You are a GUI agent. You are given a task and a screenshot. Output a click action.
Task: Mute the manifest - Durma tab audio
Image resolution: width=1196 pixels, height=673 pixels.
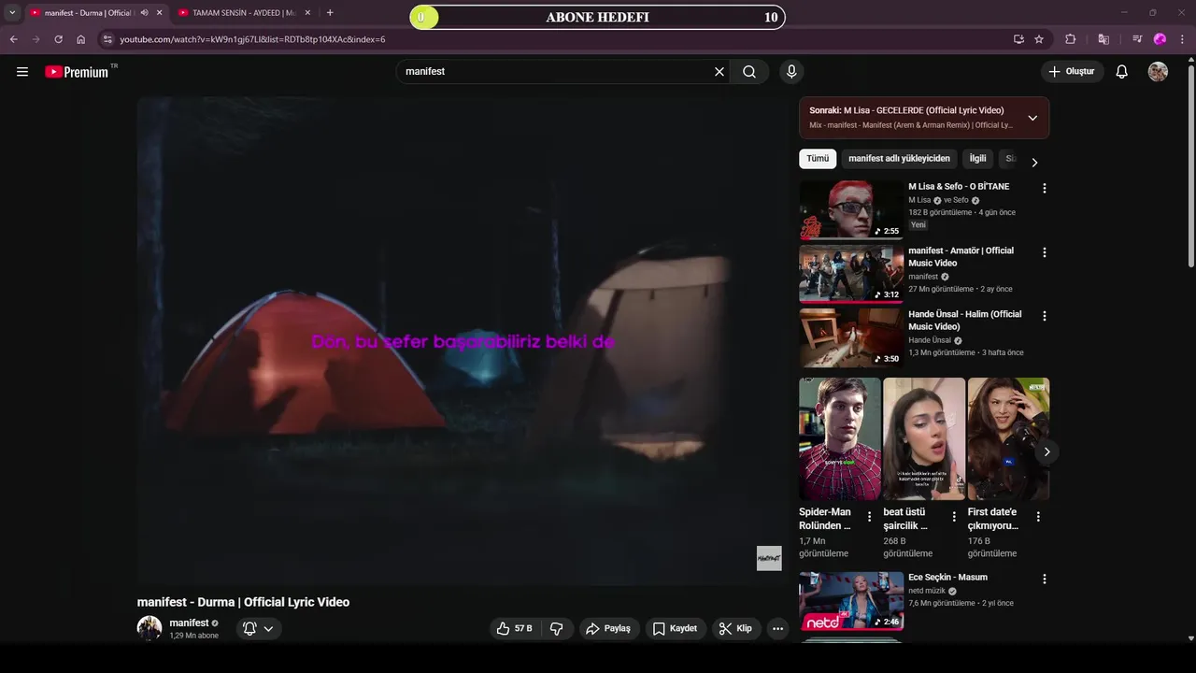click(x=144, y=13)
